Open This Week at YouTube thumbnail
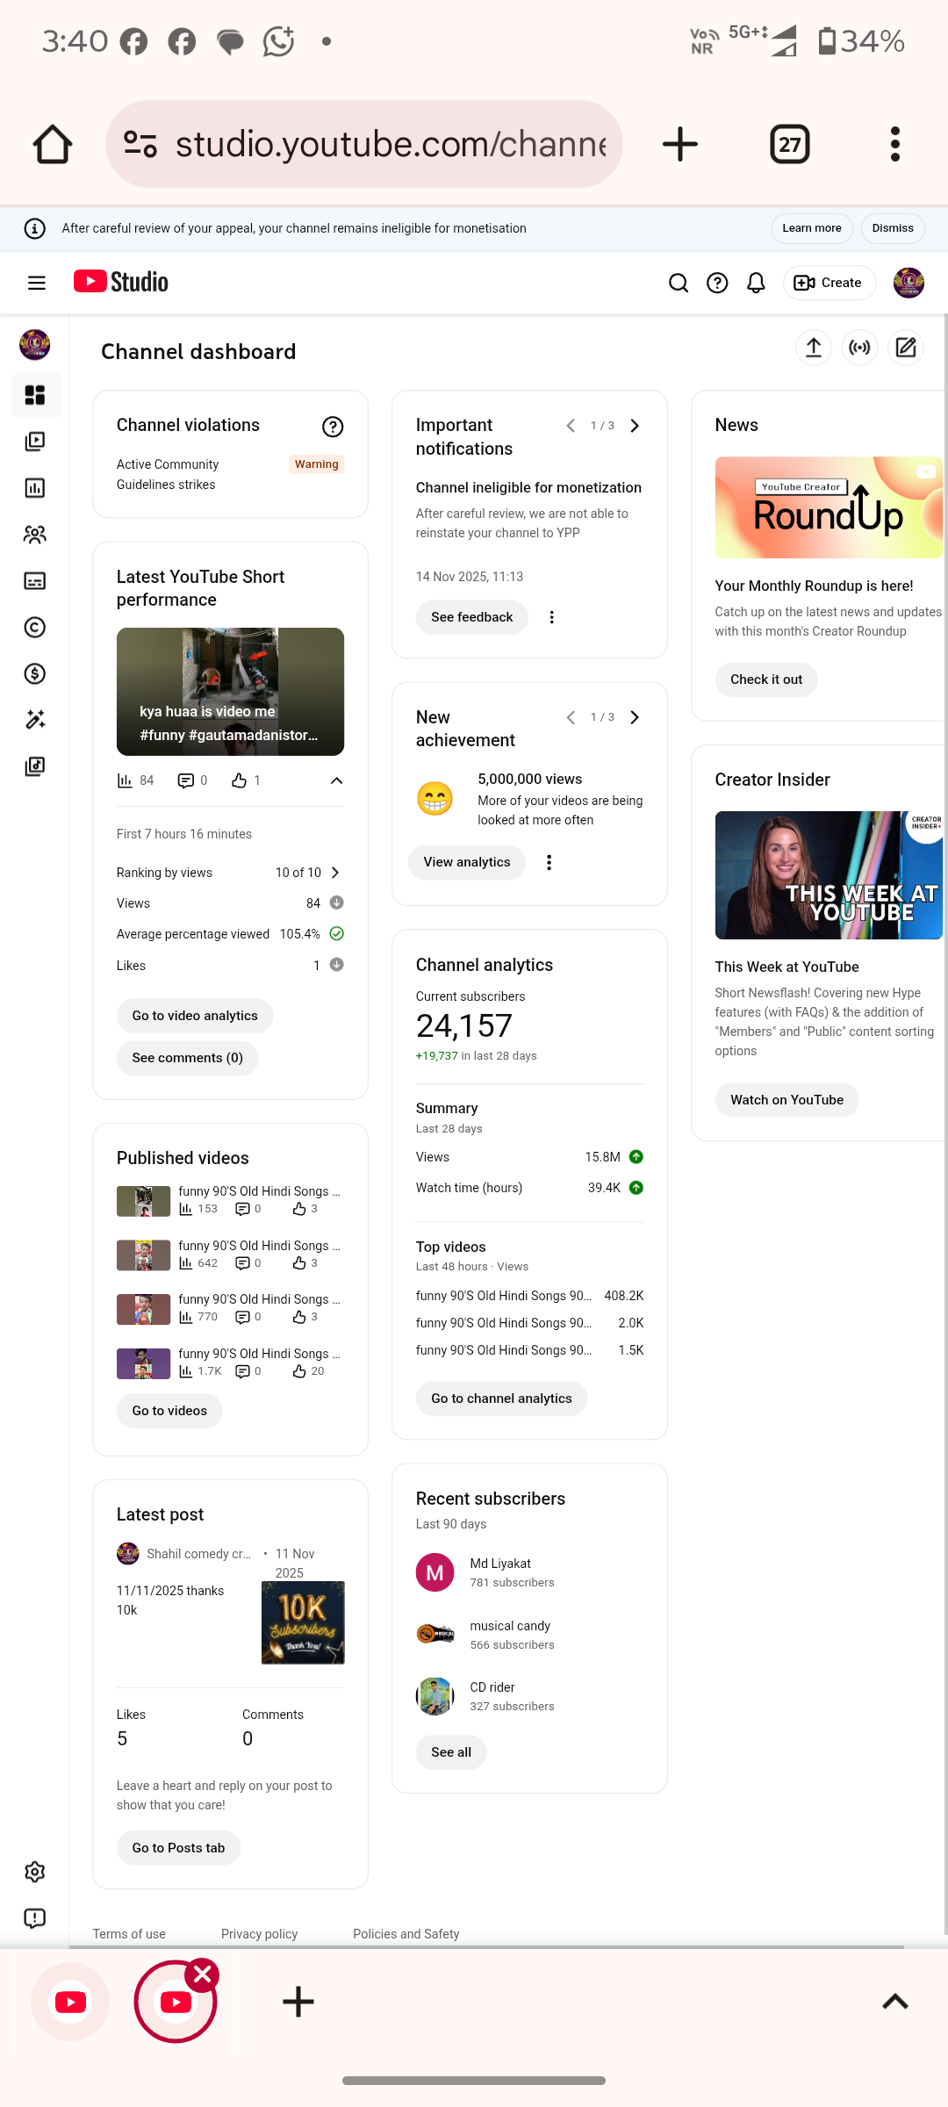 pos(828,875)
